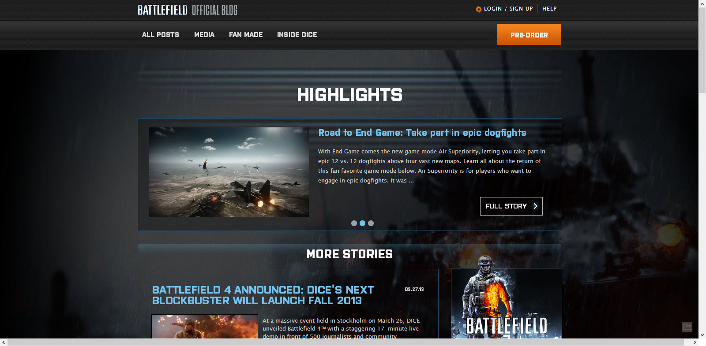Click the share icon at bottom right

687,327
